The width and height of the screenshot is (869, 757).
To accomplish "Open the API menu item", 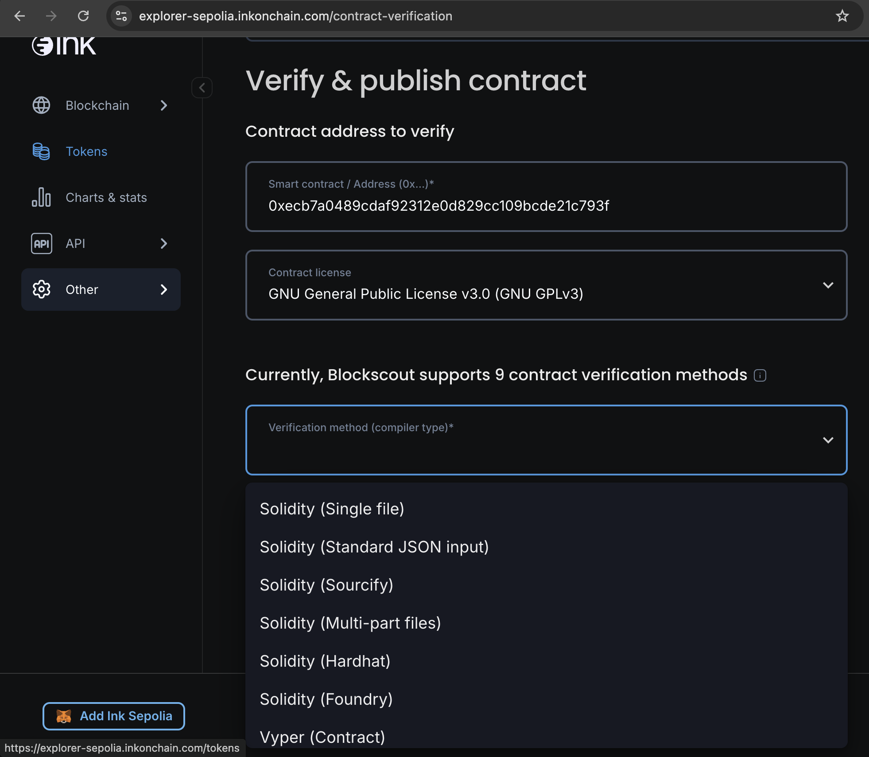I will 101,243.
